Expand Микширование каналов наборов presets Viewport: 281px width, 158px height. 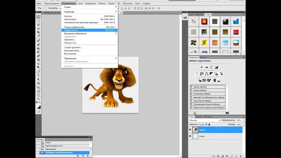(x=191, y=104)
